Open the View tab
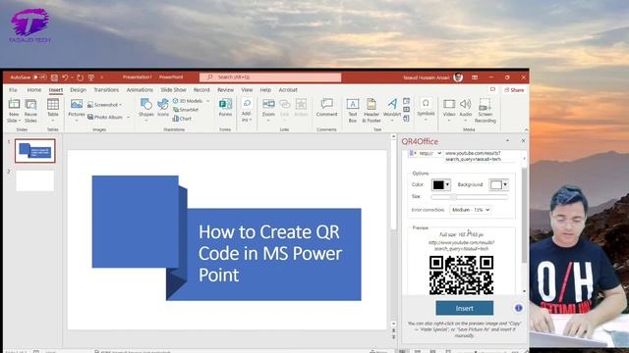 247,90
